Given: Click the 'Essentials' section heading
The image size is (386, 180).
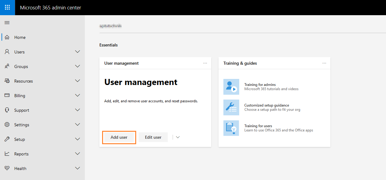Looking at the screenshot, I should pos(109,45).
